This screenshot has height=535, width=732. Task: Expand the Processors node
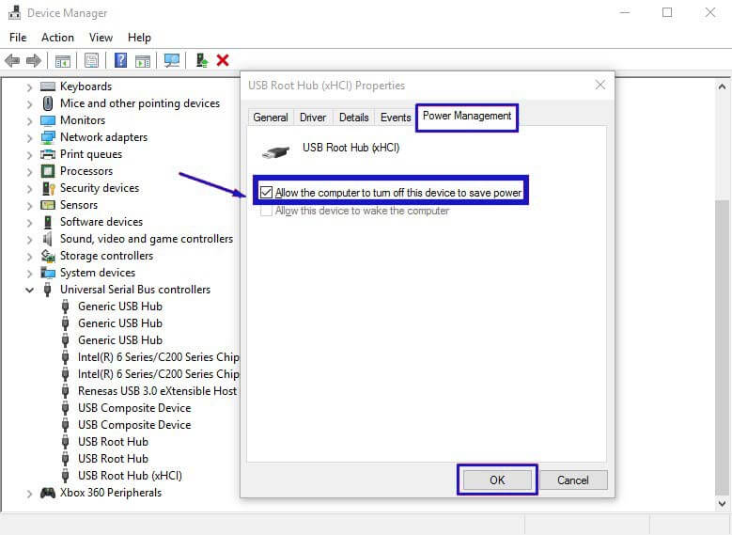click(29, 171)
